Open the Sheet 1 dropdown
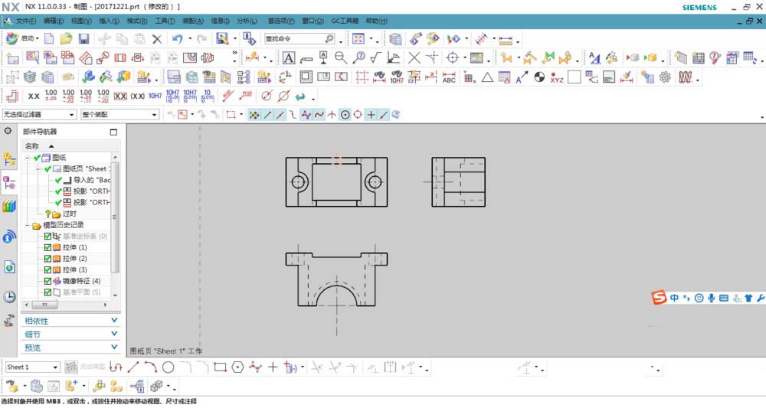Viewport: 766px width, 408px height. click(x=33, y=367)
